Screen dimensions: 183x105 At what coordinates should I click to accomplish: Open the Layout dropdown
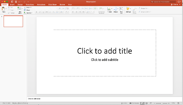[x=28, y=7]
